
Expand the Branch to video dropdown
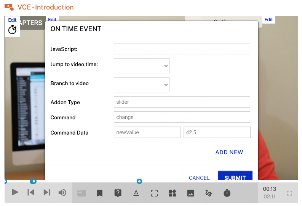pos(141,85)
